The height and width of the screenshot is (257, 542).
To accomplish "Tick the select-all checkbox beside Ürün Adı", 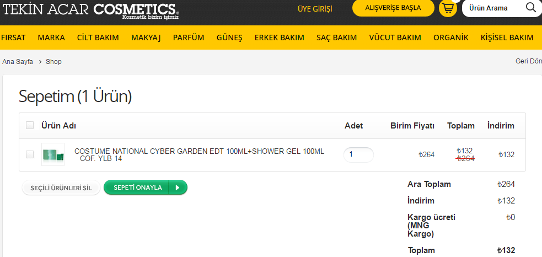I will 30,125.
